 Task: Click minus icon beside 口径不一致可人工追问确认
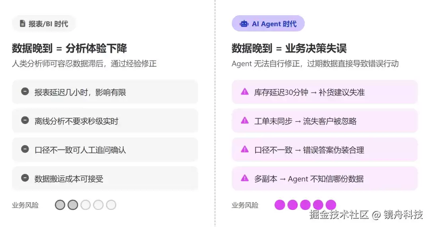[x=25, y=149]
